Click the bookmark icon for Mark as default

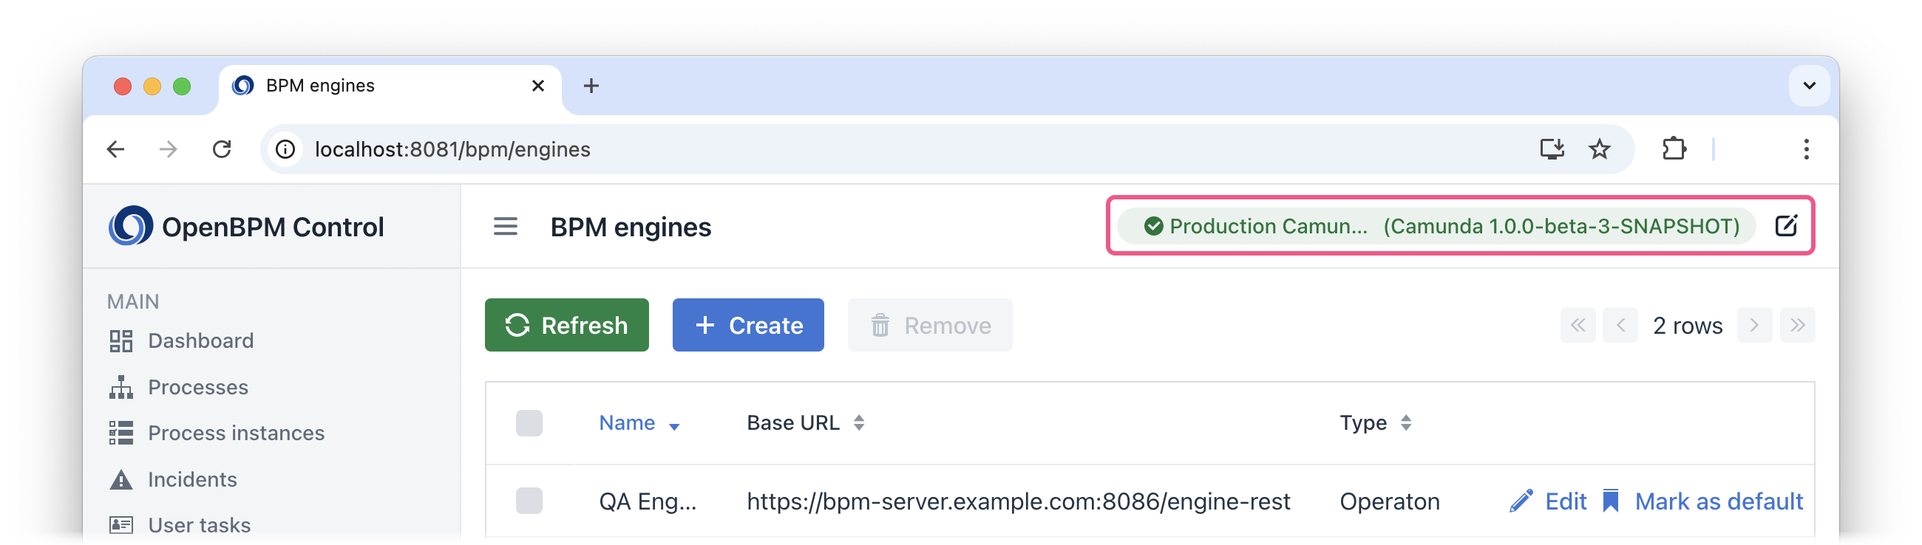1611,501
